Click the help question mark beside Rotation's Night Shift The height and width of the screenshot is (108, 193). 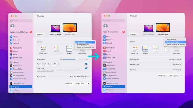point(181,75)
